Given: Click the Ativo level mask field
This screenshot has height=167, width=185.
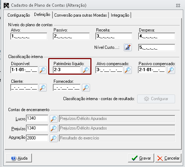Looking at the screenshot, I should pyautogui.click(x=29, y=36).
